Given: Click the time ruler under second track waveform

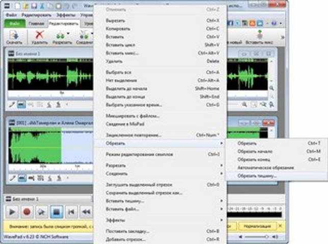Looking at the screenshot, I should (x=50, y=167).
